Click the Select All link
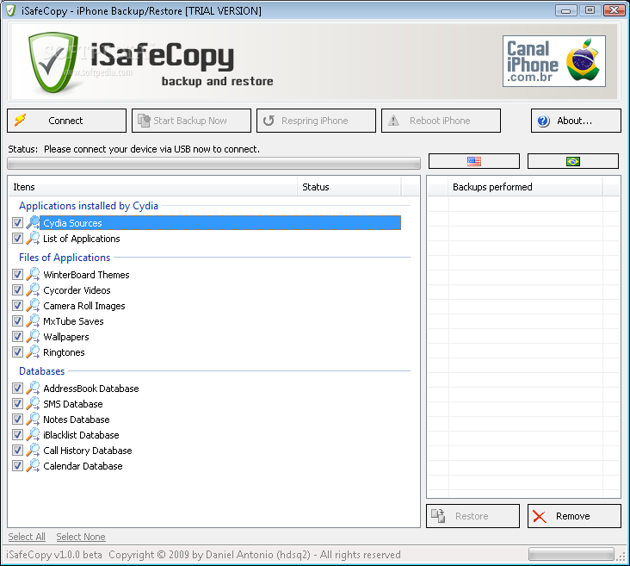Screen dimensions: 630x566 click(x=27, y=537)
